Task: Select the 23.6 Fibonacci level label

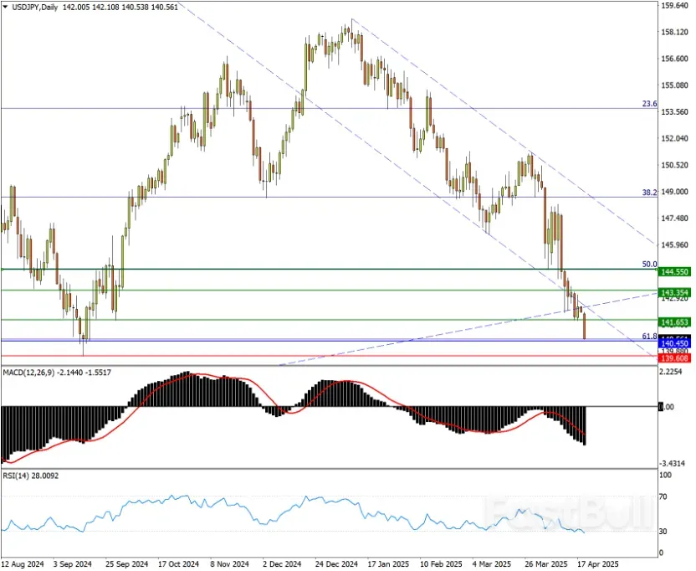Action: click(648, 104)
